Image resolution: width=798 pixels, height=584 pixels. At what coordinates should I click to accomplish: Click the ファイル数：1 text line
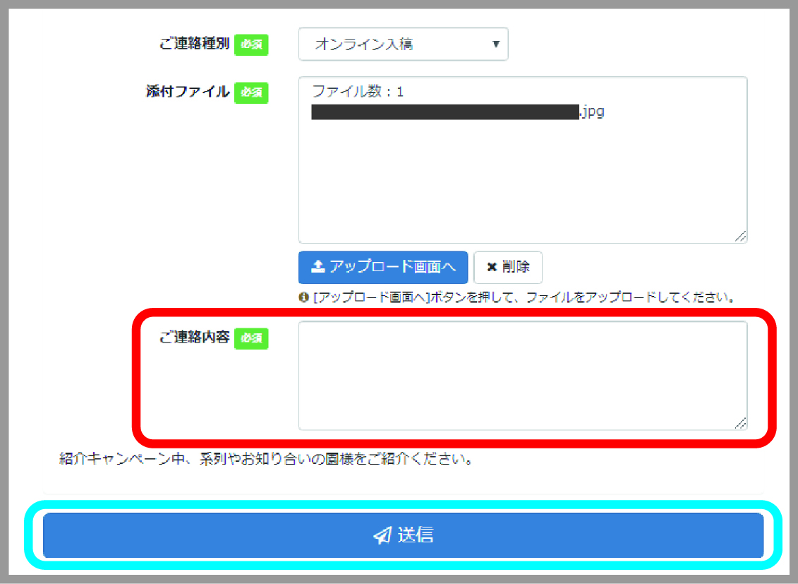(358, 92)
